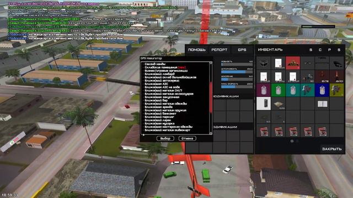Select 'Складские помещения (new)' entry
The height and width of the screenshot is (198, 353).
click(x=165, y=67)
